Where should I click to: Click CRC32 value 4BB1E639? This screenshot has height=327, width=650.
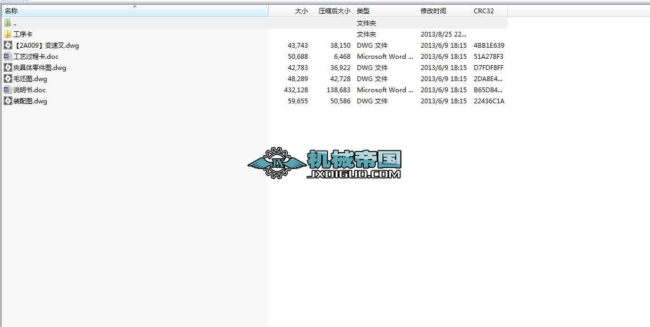click(489, 46)
